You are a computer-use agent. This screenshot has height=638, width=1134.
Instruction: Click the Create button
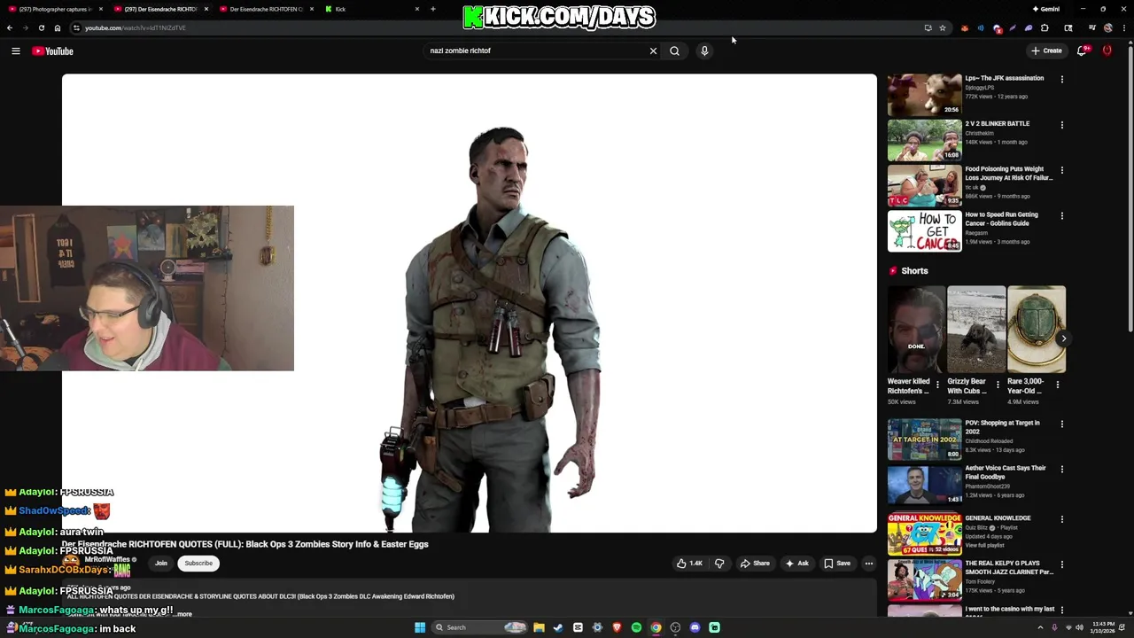(1046, 51)
